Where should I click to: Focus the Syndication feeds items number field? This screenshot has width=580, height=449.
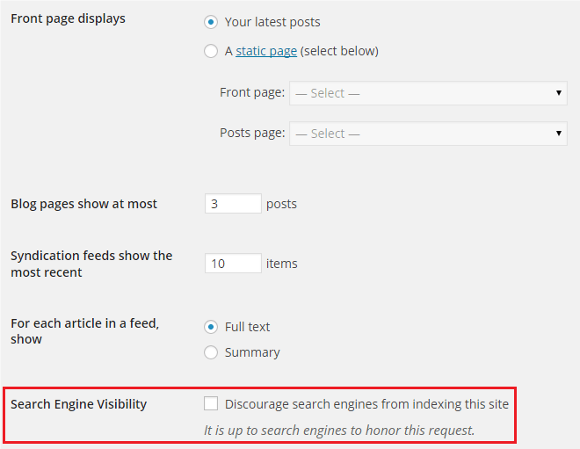tap(233, 264)
